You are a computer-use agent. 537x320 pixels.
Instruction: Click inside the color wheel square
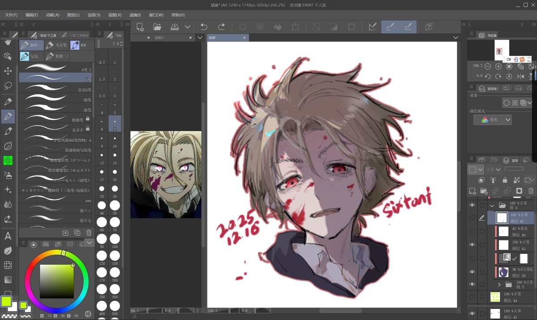[56, 281]
